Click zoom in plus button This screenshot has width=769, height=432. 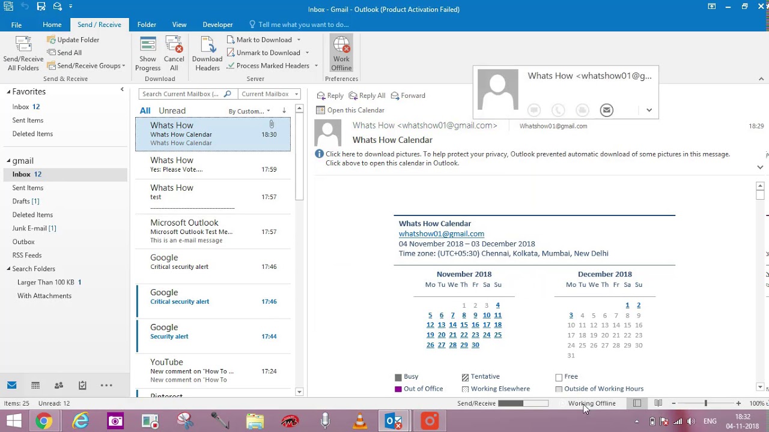pyautogui.click(x=738, y=403)
